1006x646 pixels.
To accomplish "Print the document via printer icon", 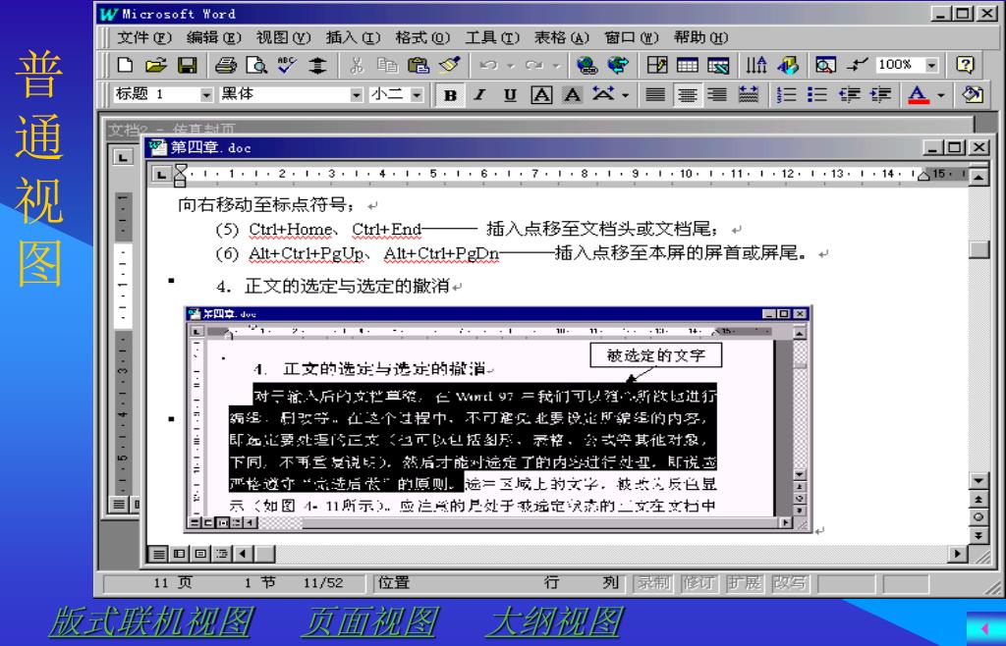I will (x=225, y=65).
